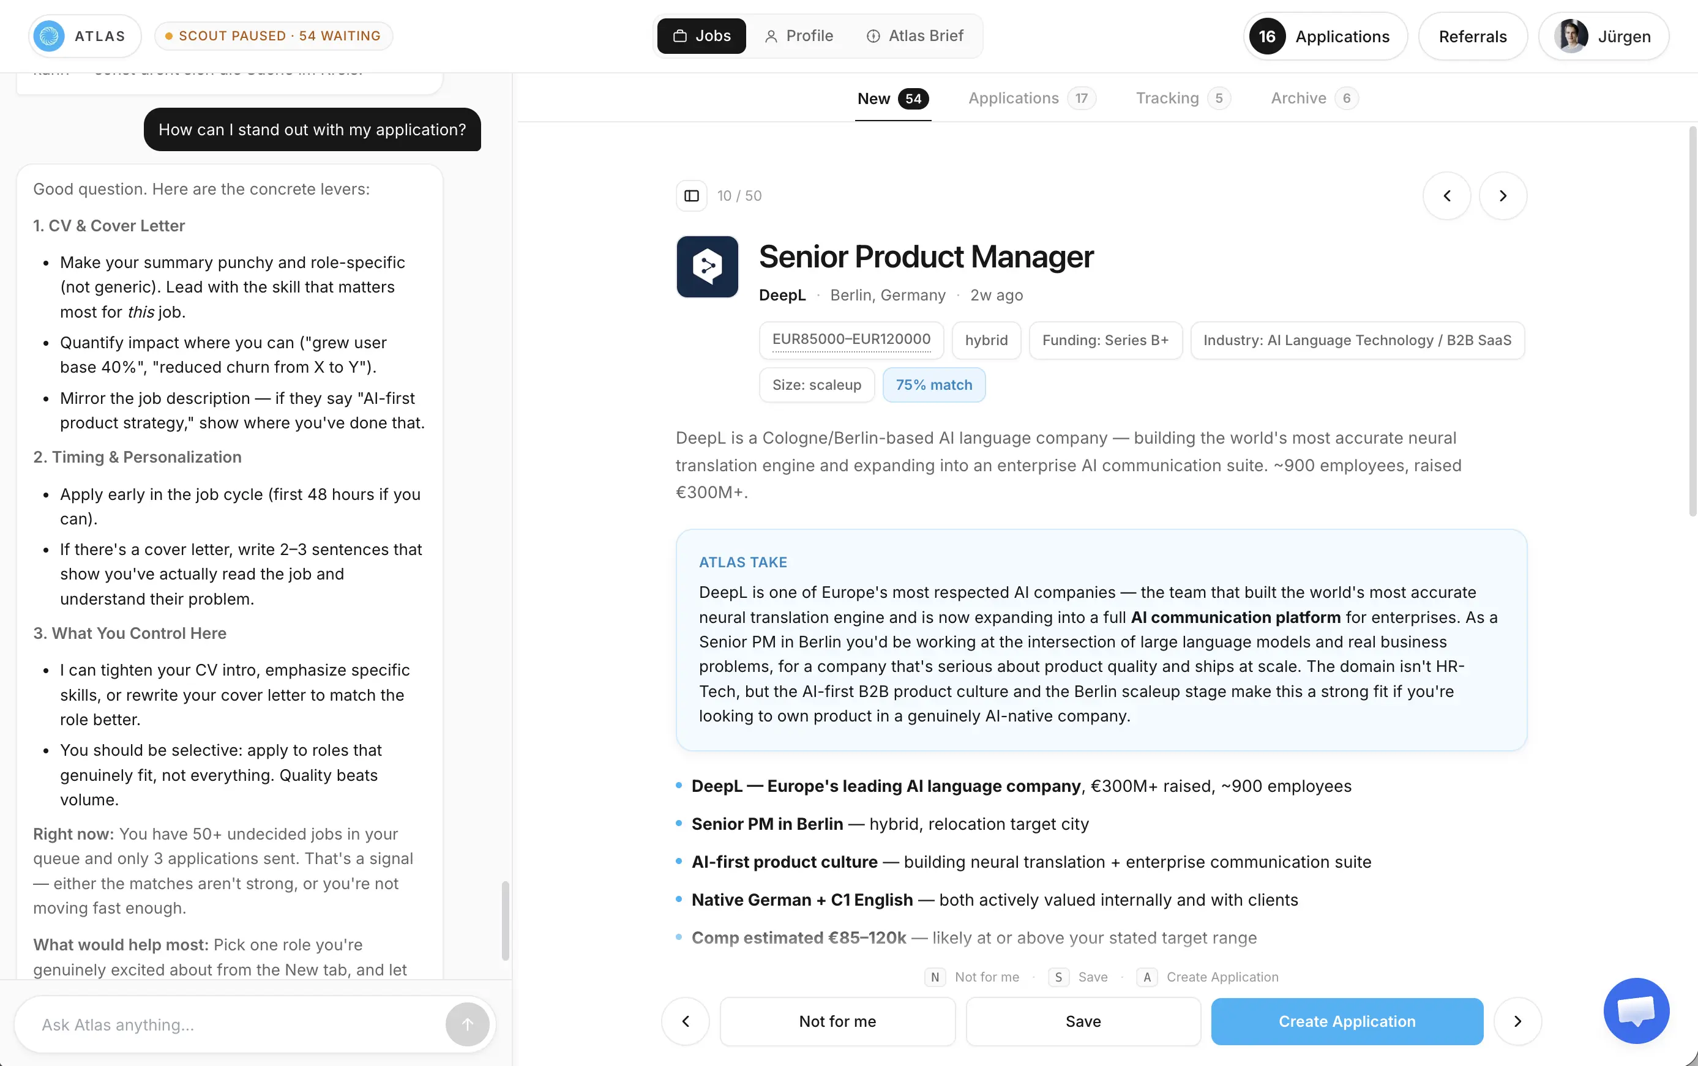
Task: Click the Atlas logo icon
Action: click(50, 36)
